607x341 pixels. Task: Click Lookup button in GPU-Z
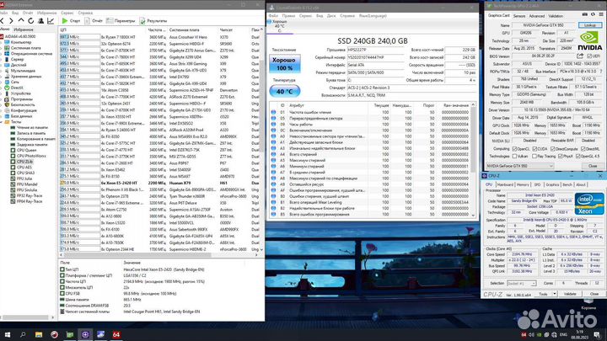click(x=590, y=25)
